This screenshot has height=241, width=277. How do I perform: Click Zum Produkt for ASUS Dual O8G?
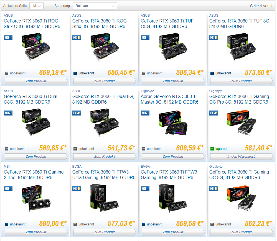pyautogui.click(x=36, y=156)
